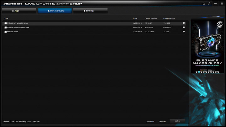Click the refresh icon in title bar

(x=204, y=3)
